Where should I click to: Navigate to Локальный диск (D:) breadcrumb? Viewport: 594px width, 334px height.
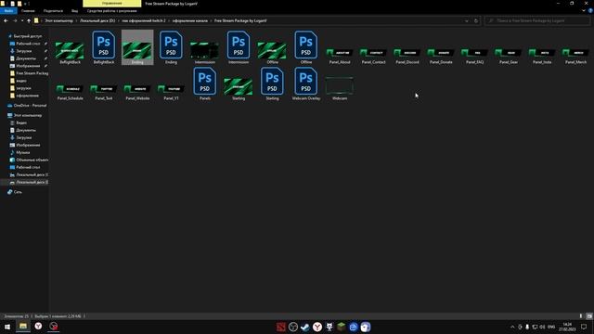tap(97, 20)
